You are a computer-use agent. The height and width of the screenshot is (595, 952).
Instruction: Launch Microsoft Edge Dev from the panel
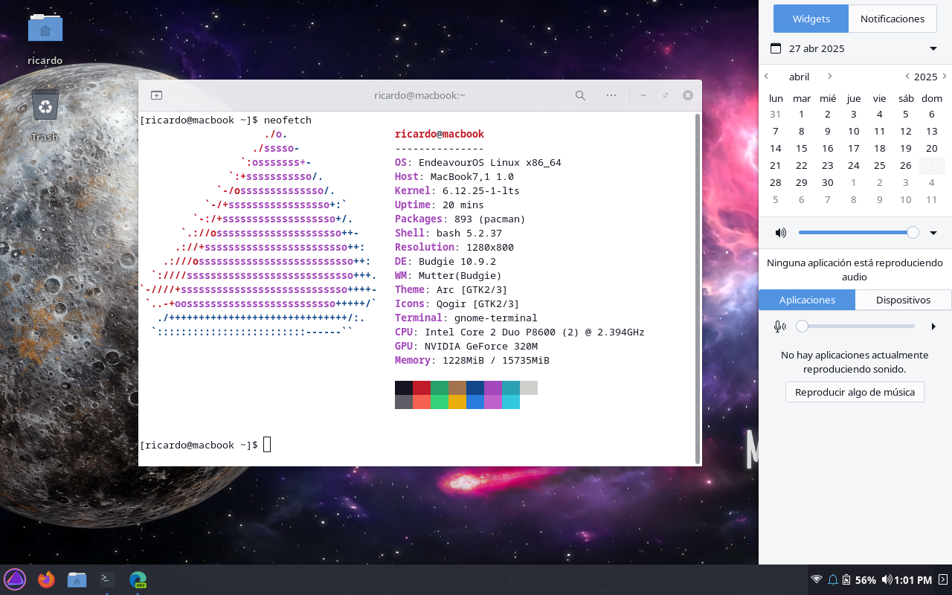[x=138, y=579]
